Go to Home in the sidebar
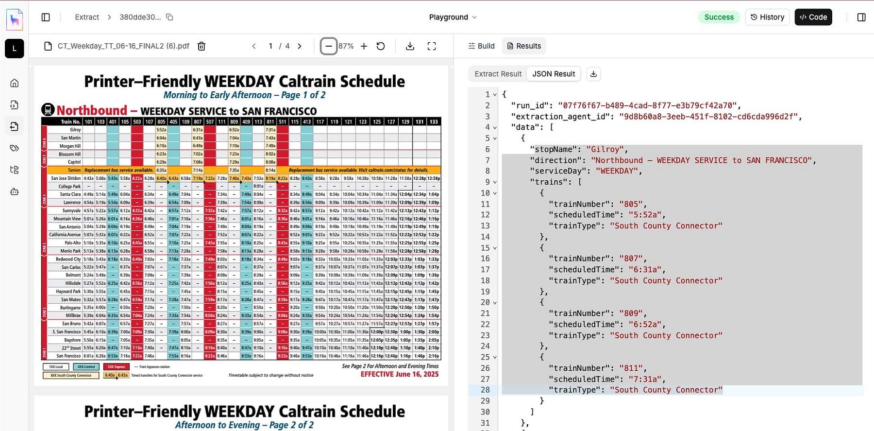 coord(15,83)
